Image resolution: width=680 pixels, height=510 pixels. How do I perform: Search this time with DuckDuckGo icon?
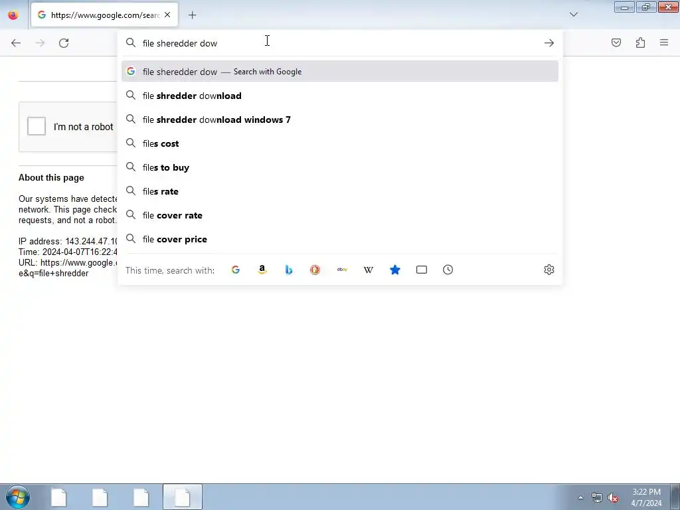click(315, 270)
